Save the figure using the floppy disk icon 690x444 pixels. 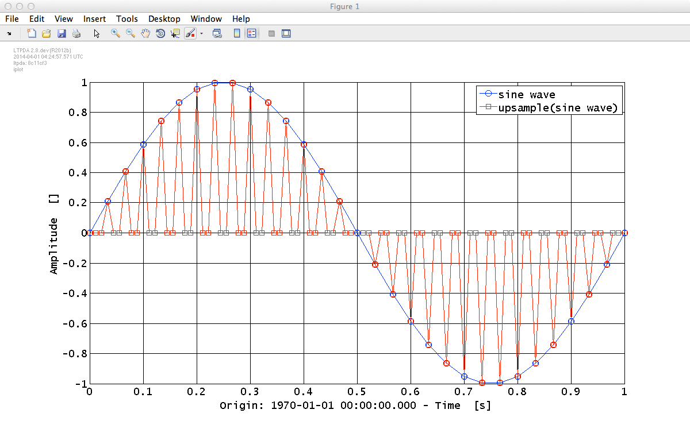tap(62, 33)
